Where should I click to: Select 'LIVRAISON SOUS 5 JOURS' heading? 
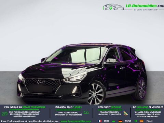[68, 107]
